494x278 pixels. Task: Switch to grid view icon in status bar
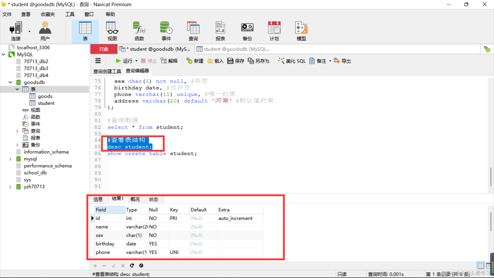(x=480, y=265)
